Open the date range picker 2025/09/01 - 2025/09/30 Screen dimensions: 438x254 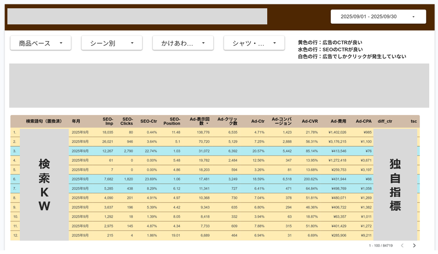point(378,17)
